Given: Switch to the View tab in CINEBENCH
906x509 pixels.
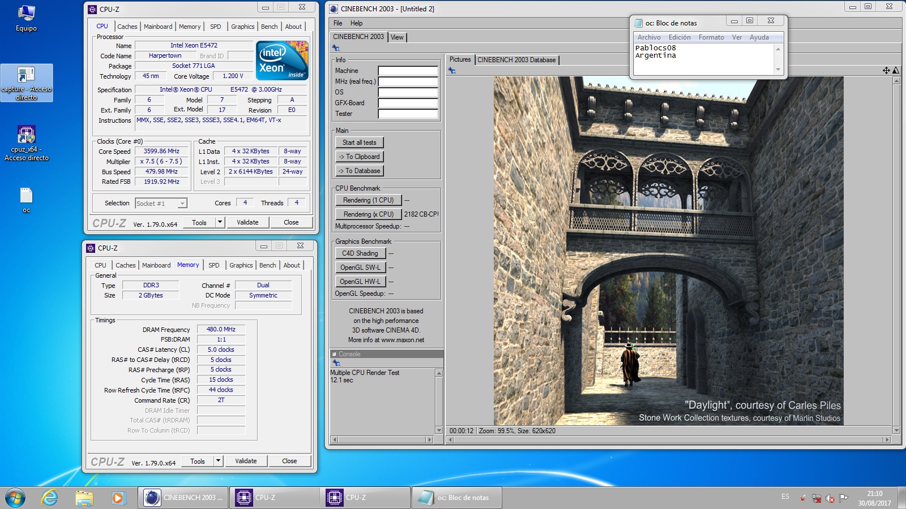Looking at the screenshot, I should 398,37.
